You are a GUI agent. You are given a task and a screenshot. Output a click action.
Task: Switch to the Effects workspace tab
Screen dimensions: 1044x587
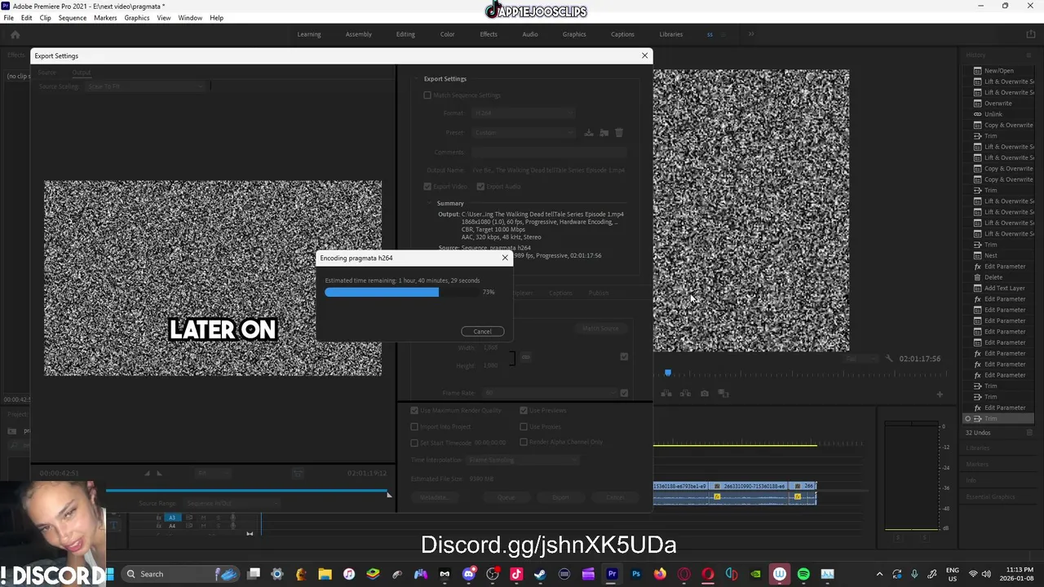[x=489, y=34]
